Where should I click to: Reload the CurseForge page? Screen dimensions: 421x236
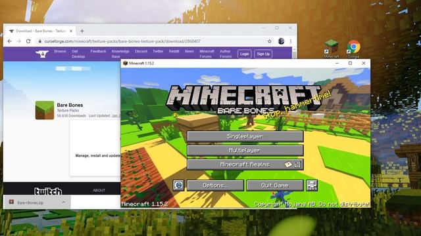tap(28, 41)
